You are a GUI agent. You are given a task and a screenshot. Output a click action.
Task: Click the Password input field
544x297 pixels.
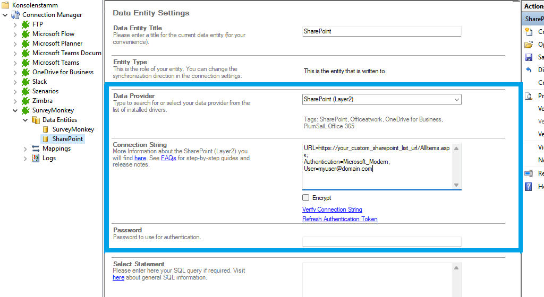pyautogui.click(x=381, y=242)
